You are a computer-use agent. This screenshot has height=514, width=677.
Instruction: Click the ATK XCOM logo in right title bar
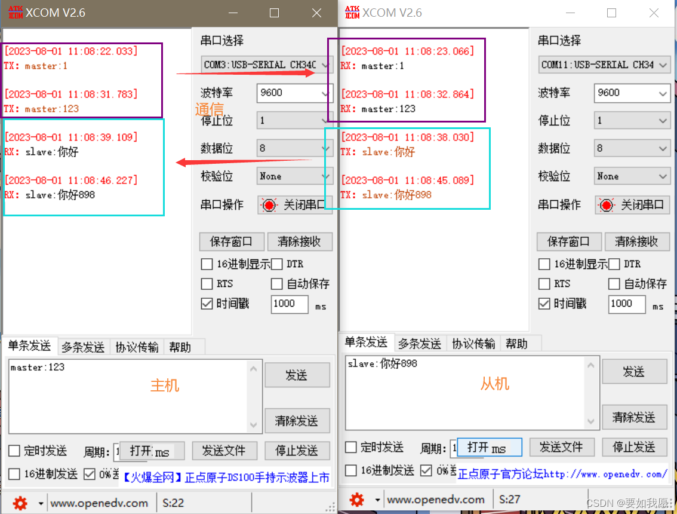tap(352, 12)
